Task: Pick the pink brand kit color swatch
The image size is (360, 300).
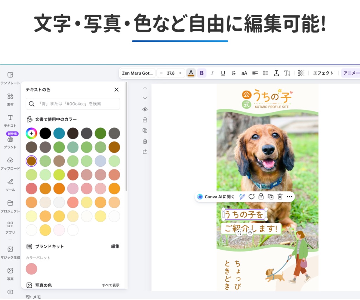Action: [x=31, y=269]
